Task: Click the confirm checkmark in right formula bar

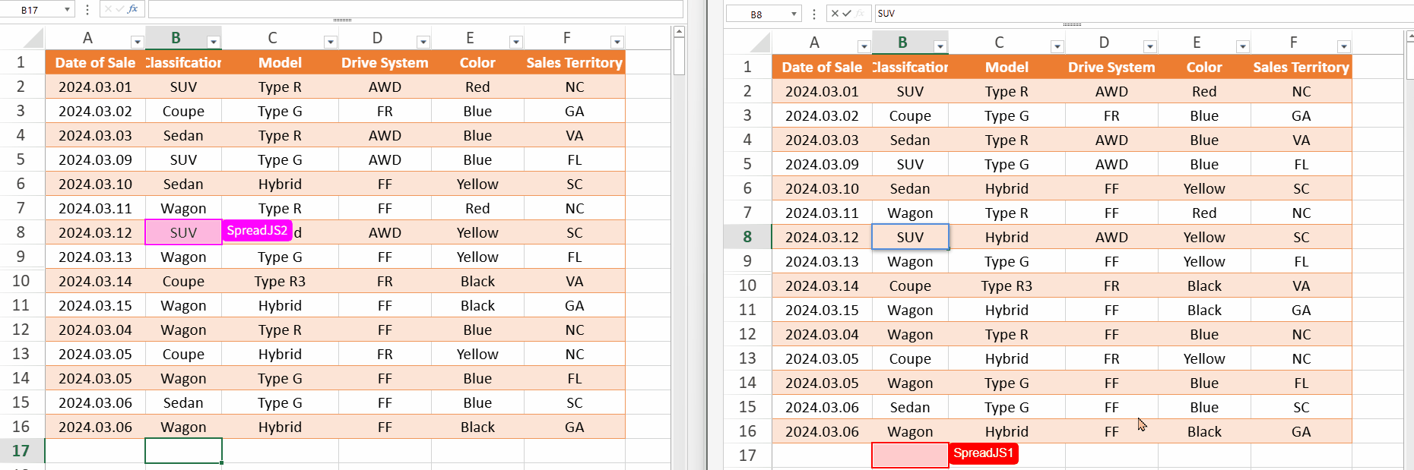Action: pyautogui.click(x=847, y=14)
